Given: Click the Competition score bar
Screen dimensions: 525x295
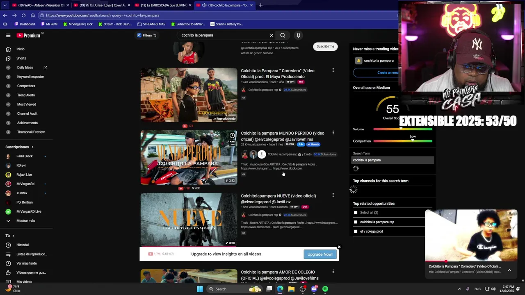Looking at the screenshot, I should [x=403, y=141].
